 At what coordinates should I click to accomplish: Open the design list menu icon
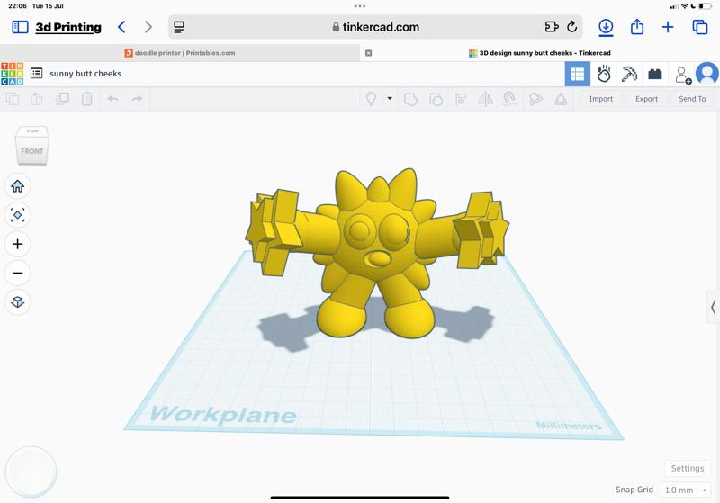click(x=36, y=74)
